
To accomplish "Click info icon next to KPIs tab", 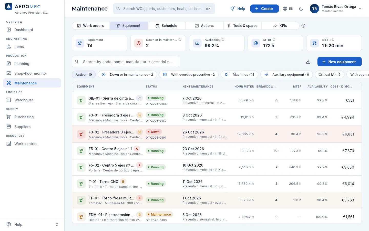I will click(x=303, y=26).
